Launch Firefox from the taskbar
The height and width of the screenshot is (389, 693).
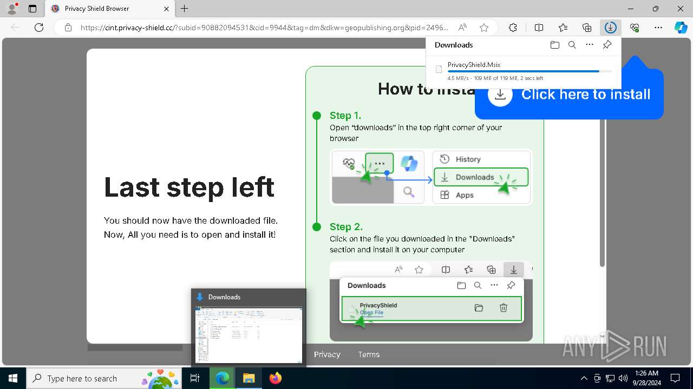[x=275, y=378]
